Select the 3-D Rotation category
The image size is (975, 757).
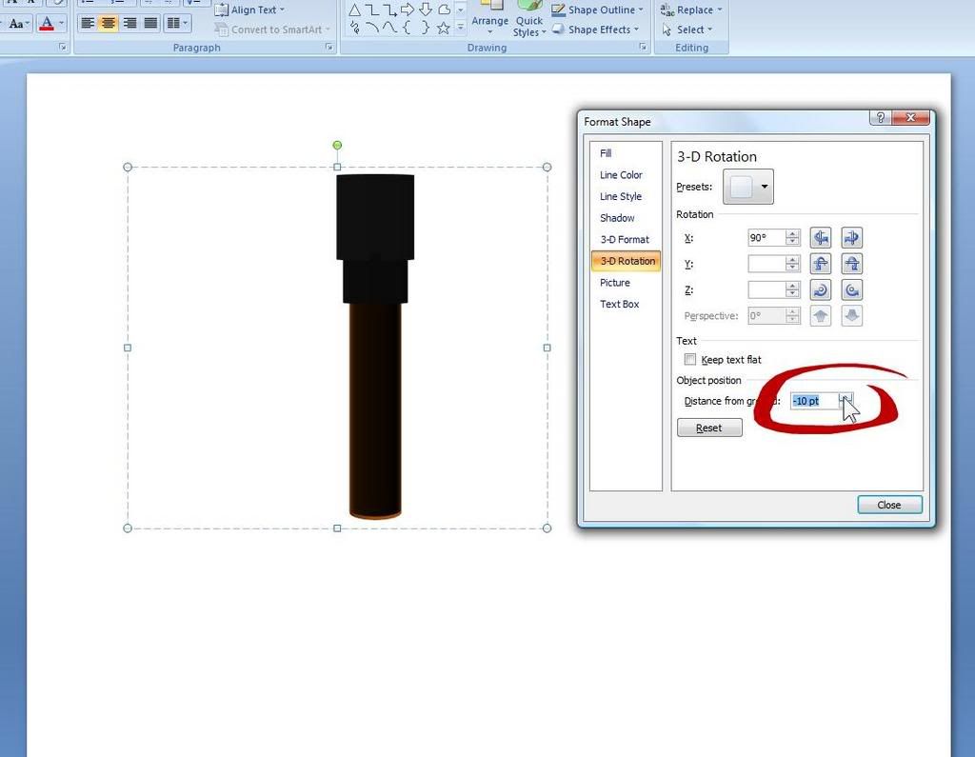pos(627,261)
